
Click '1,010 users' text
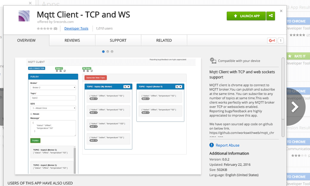point(104,29)
